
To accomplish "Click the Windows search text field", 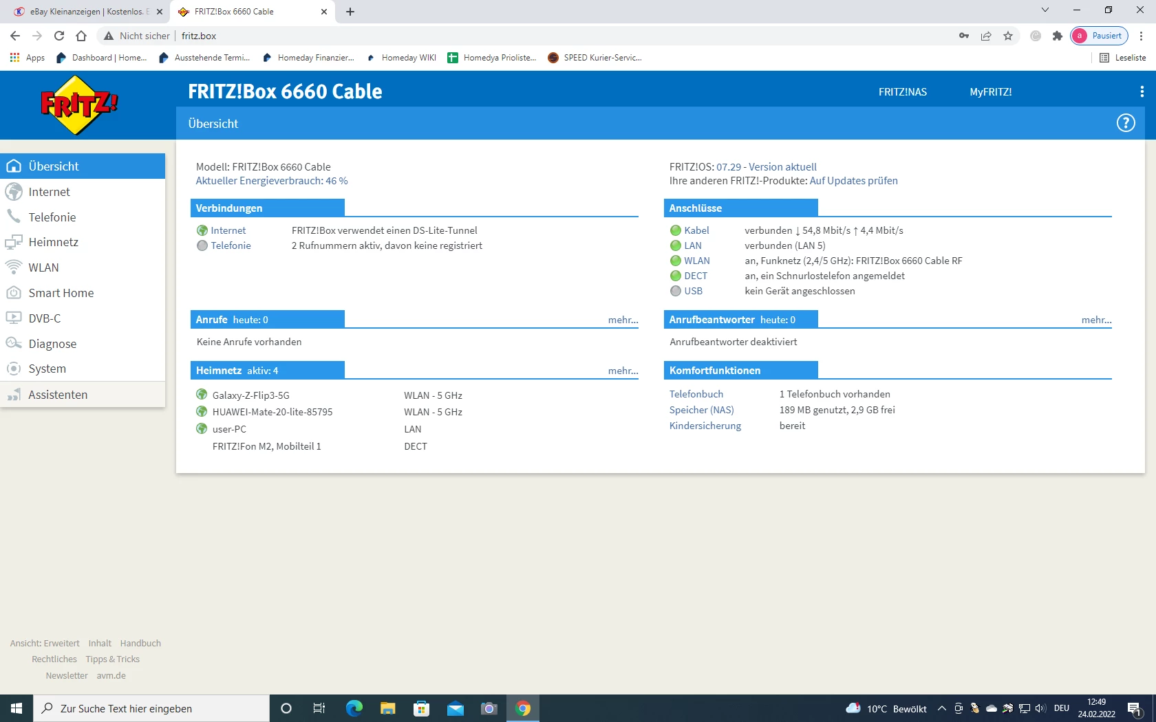I will (151, 708).
